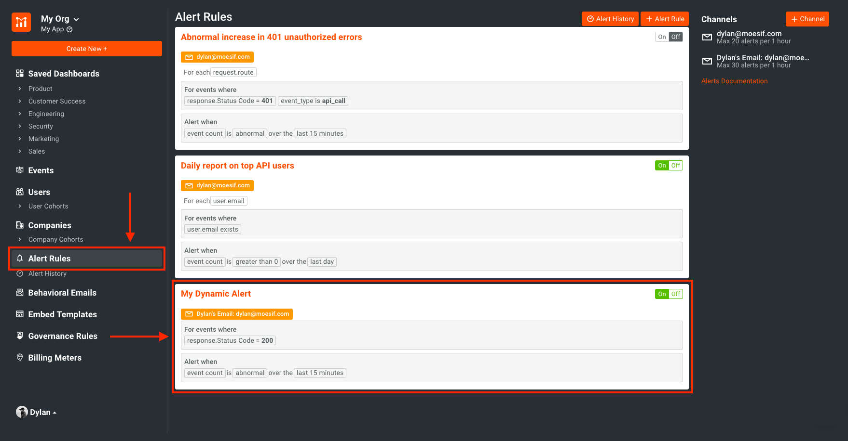This screenshot has height=441, width=848.
Task: Open the Alerts Documentation link
Action: point(734,81)
